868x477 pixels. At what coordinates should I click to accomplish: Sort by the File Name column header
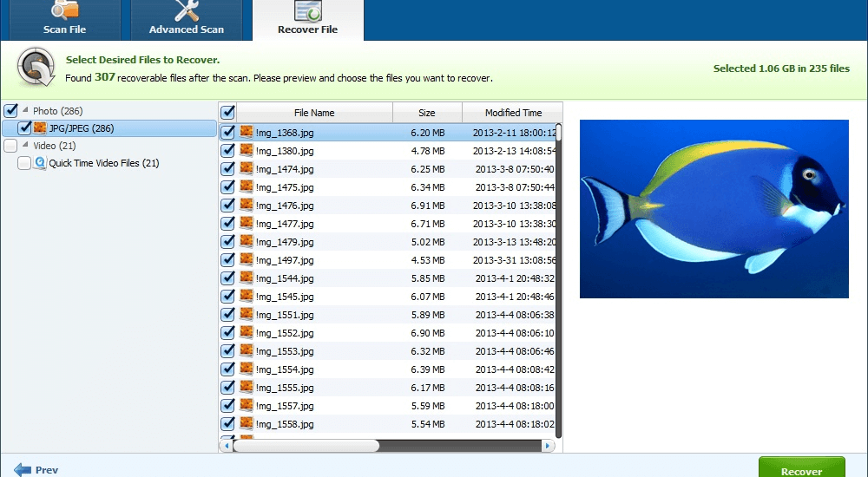coord(314,113)
